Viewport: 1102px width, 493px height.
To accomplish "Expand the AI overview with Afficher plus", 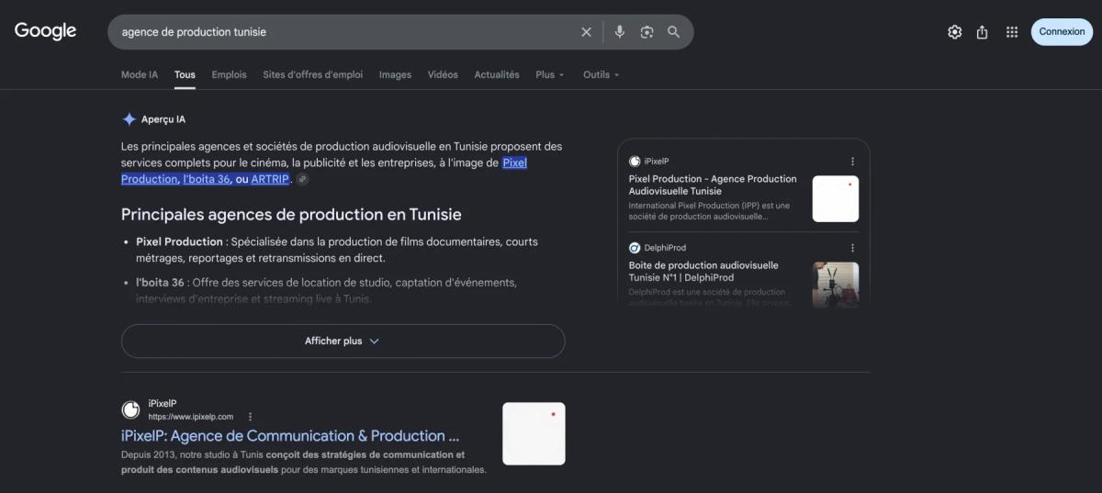I will point(343,341).
